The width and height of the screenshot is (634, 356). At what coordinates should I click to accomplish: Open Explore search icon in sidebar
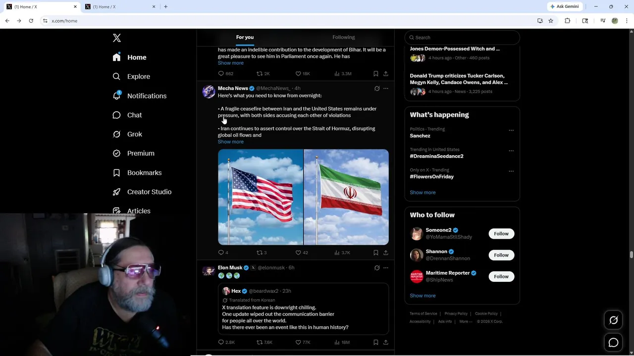point(116,77)
